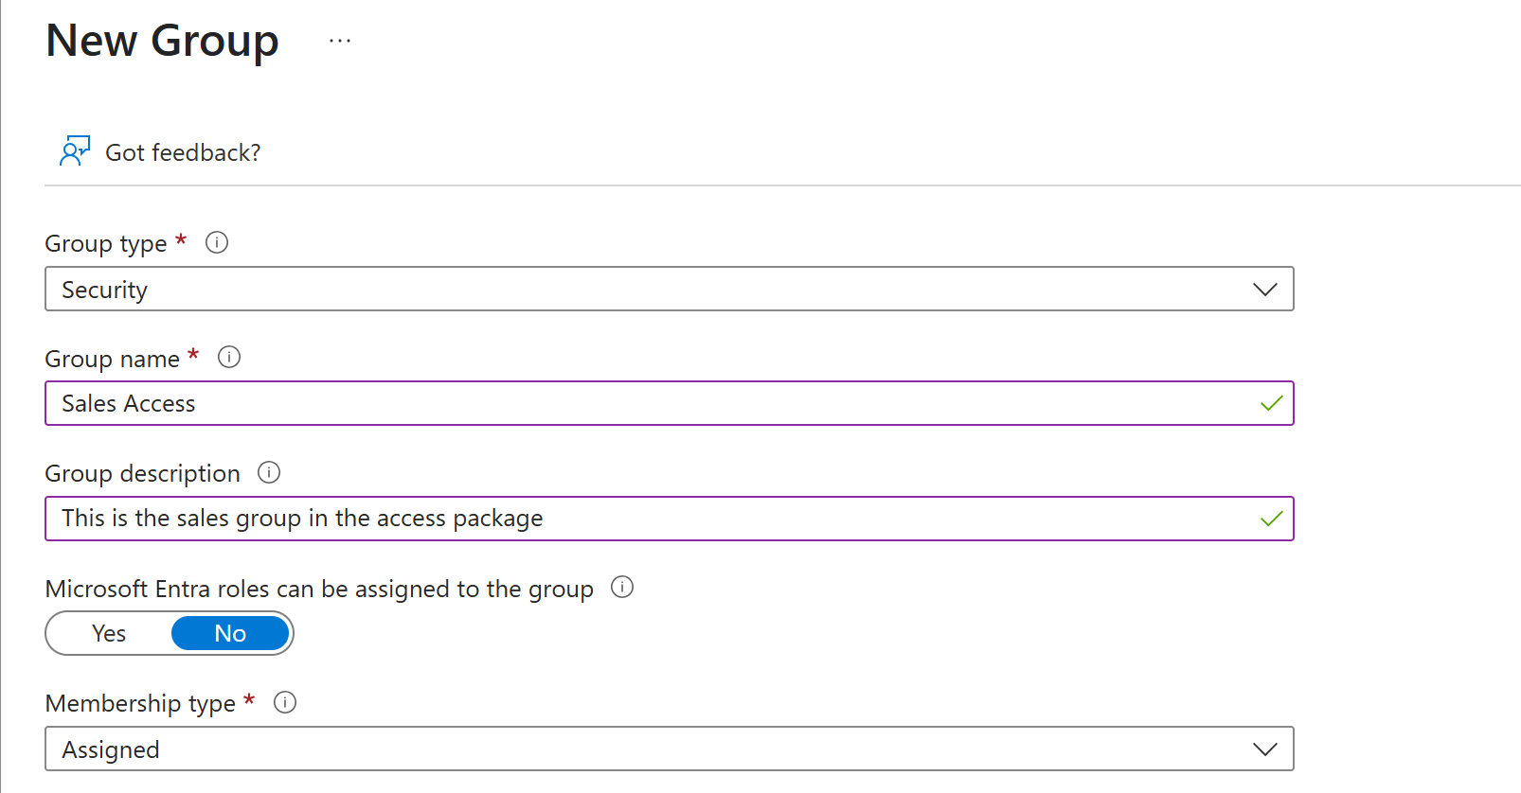Click the info icon for Microsoft Entra roles
The width and height of the screenshot is (1521, 793).
pos(622,587)
